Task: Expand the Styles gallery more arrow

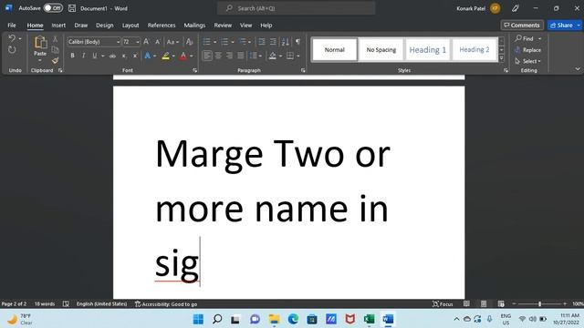Action: pos(502,58)
